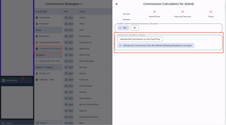Click the Config. 179 gear icon
The width and height of the screenshot is (226, 125).
pyautogui.click(x=37, y=73)
